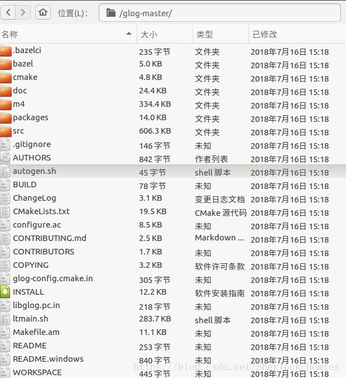This screenshot has height=378, width=346.
Task: Click the CMakeLists.txt file icon
Action: [5, 211]
